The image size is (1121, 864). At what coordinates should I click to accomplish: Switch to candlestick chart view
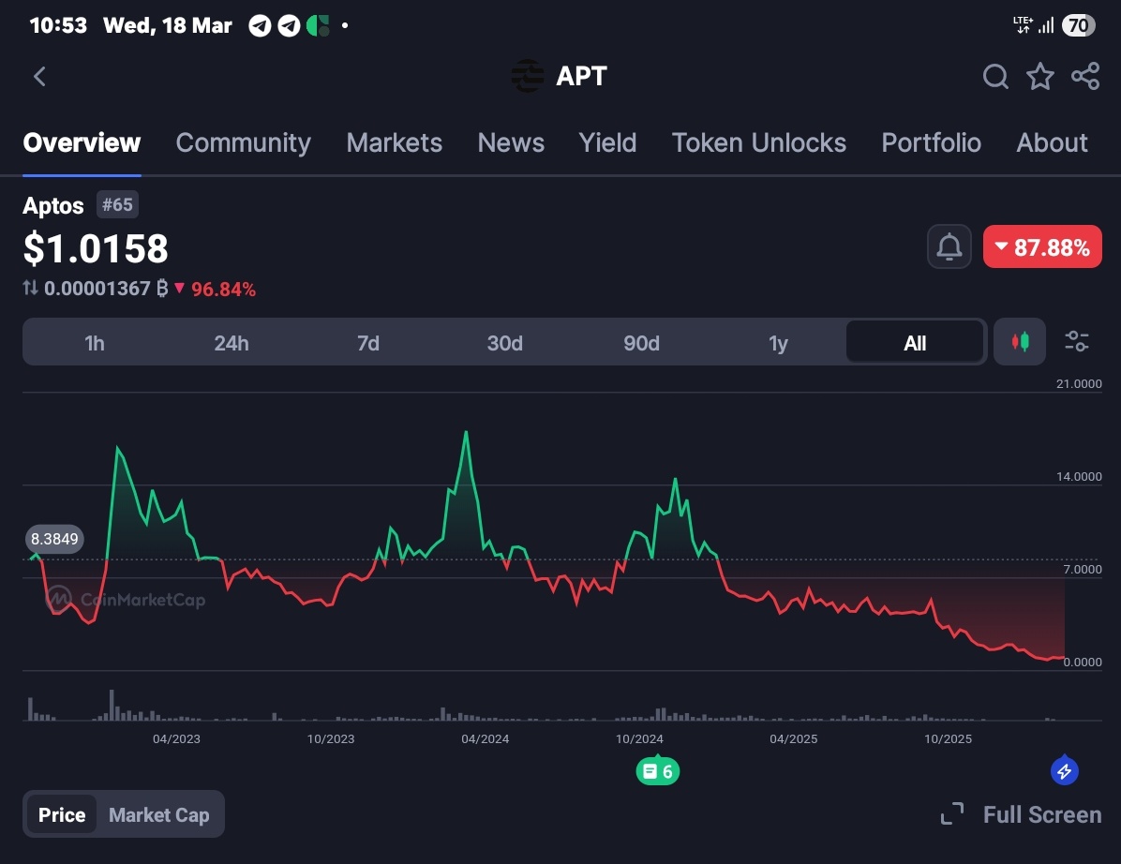pos(1020,342)
